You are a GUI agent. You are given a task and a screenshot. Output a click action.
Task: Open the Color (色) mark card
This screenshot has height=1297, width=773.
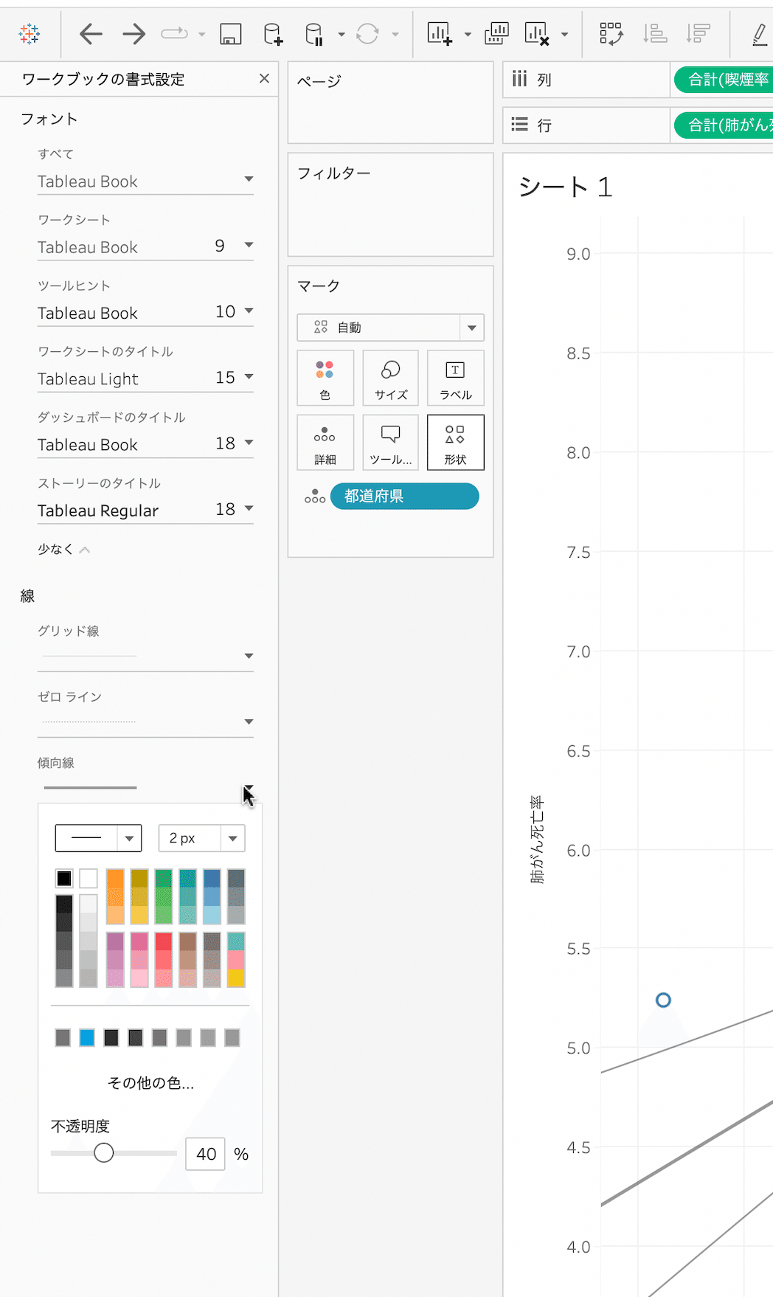tap(325, 378)
